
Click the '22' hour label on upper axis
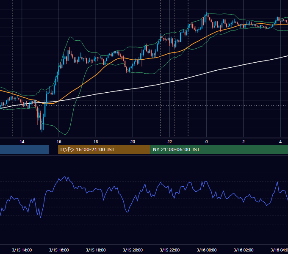coord(169,142)
